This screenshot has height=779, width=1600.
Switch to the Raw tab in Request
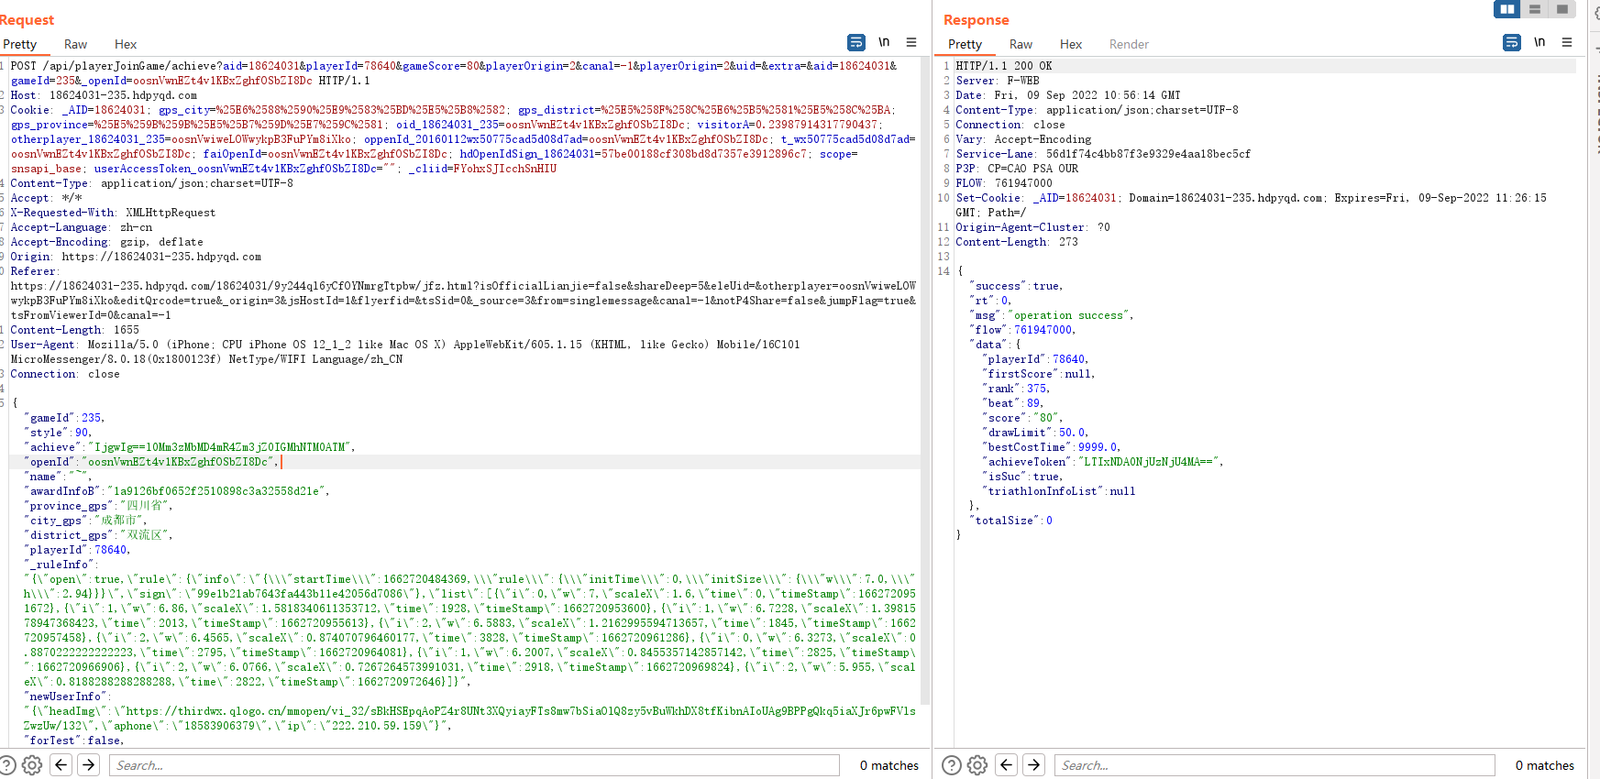tap(75, 44)
